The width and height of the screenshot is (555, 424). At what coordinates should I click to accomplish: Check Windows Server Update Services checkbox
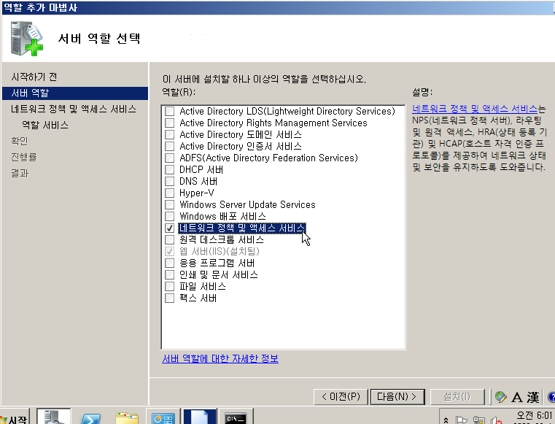tap(169, 205)
